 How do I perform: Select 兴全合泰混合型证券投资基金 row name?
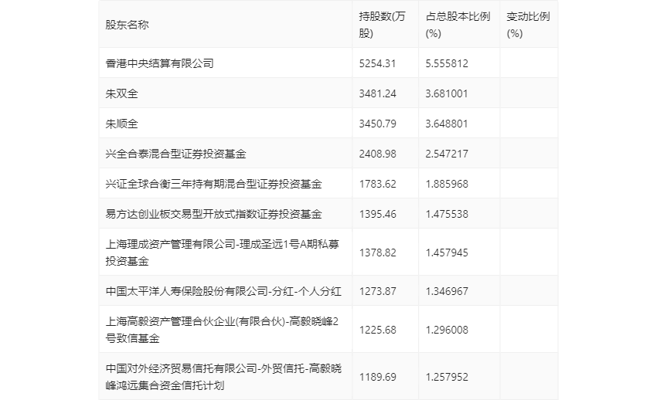click(x=175, y=154)
